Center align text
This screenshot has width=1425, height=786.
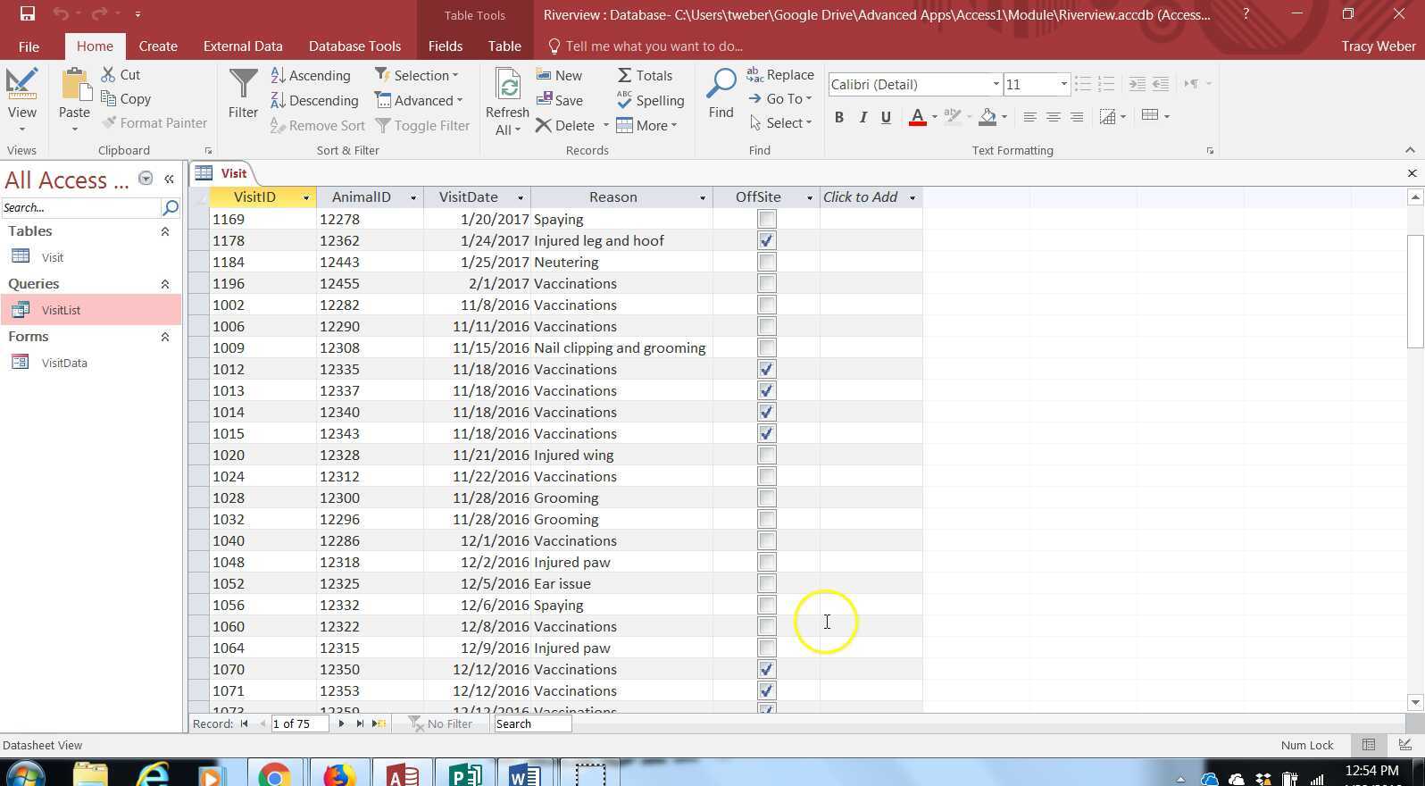[x=1054, y=117]
